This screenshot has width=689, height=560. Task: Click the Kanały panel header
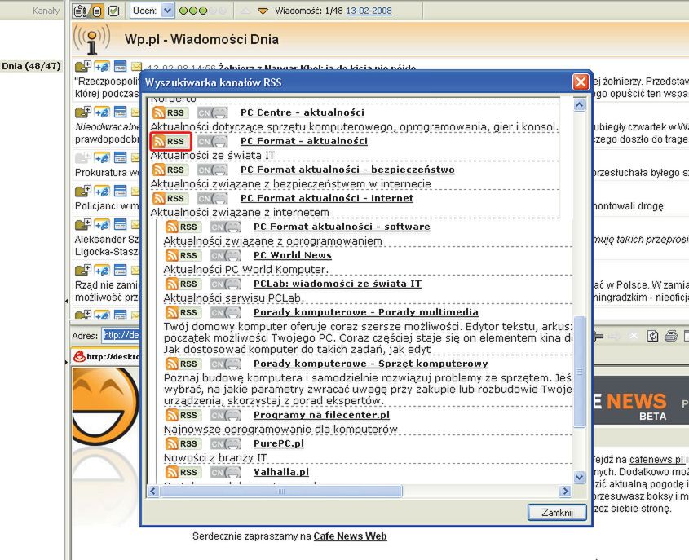tap(46, 11)
